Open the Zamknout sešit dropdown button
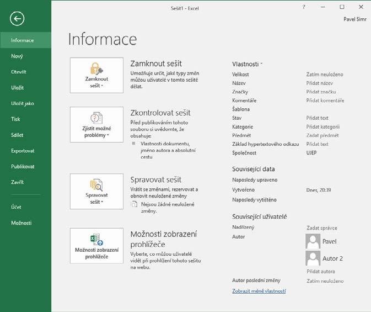The height and width of the screenshot is (312, 371). pos(96,75)
